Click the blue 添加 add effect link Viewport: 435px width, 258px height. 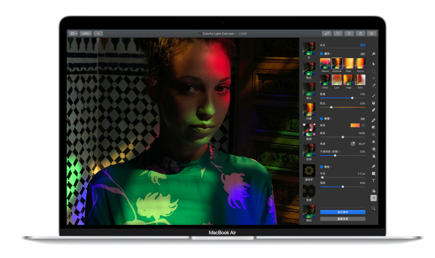coord(363,45)
